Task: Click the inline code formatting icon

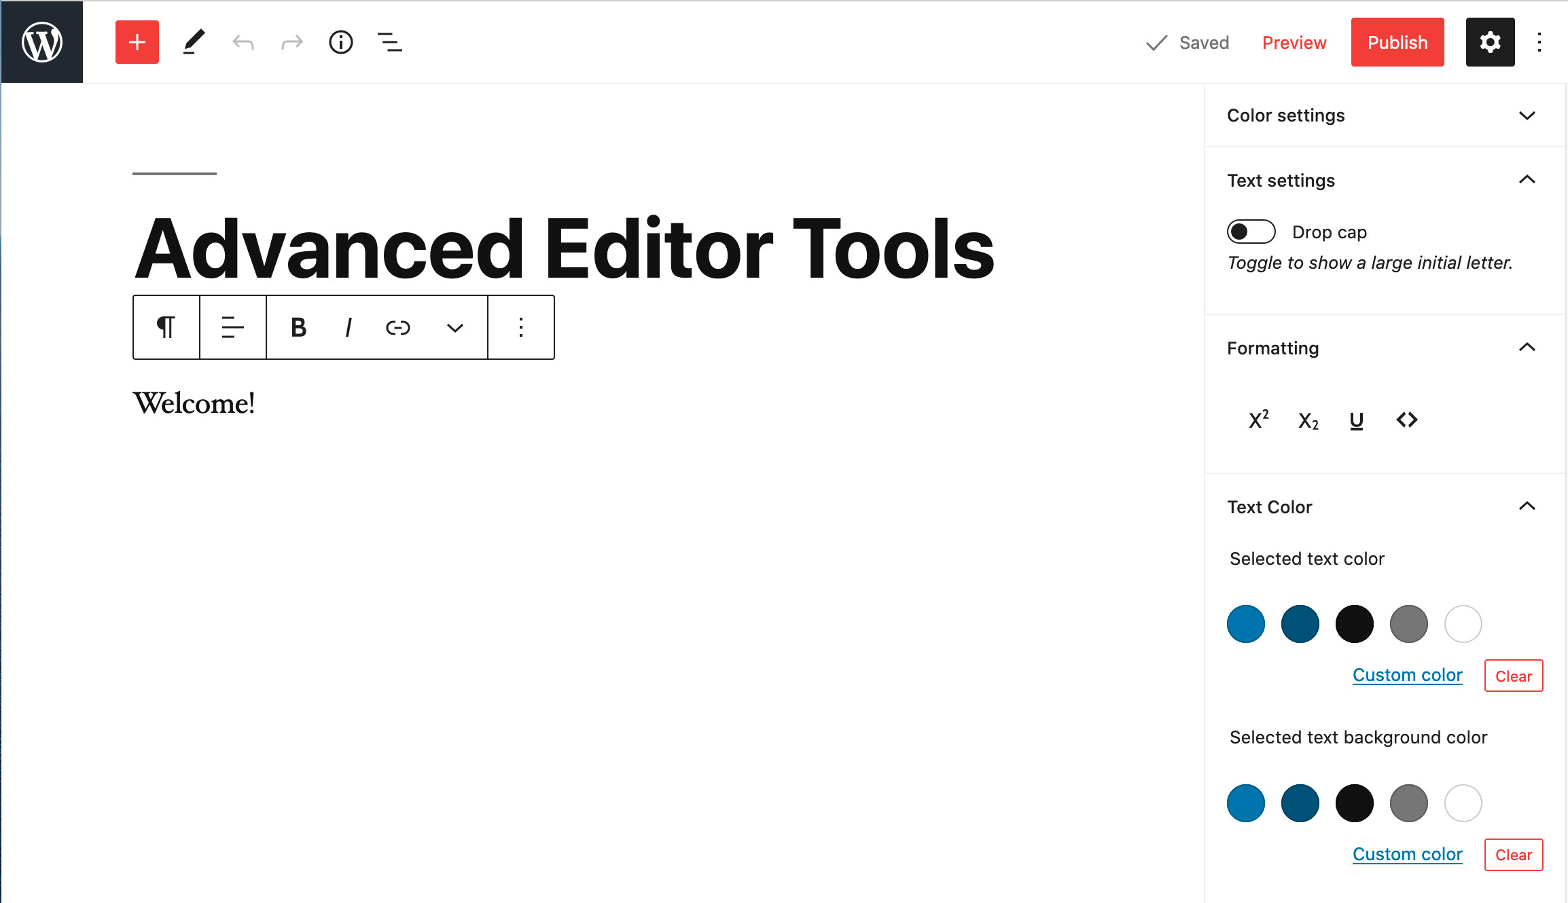Action: [x=1406, y=420]
